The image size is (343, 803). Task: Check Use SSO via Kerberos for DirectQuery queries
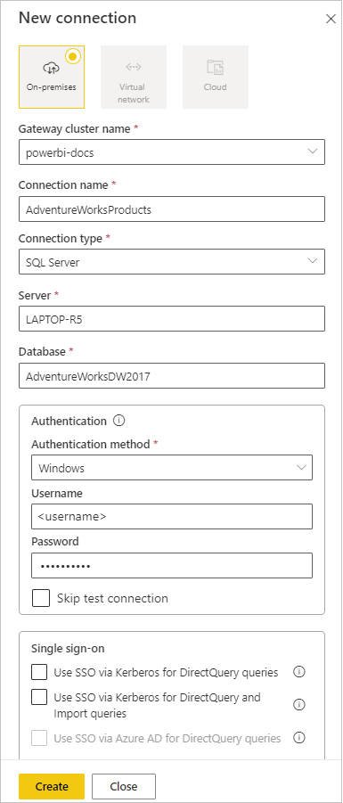point(39,672)
